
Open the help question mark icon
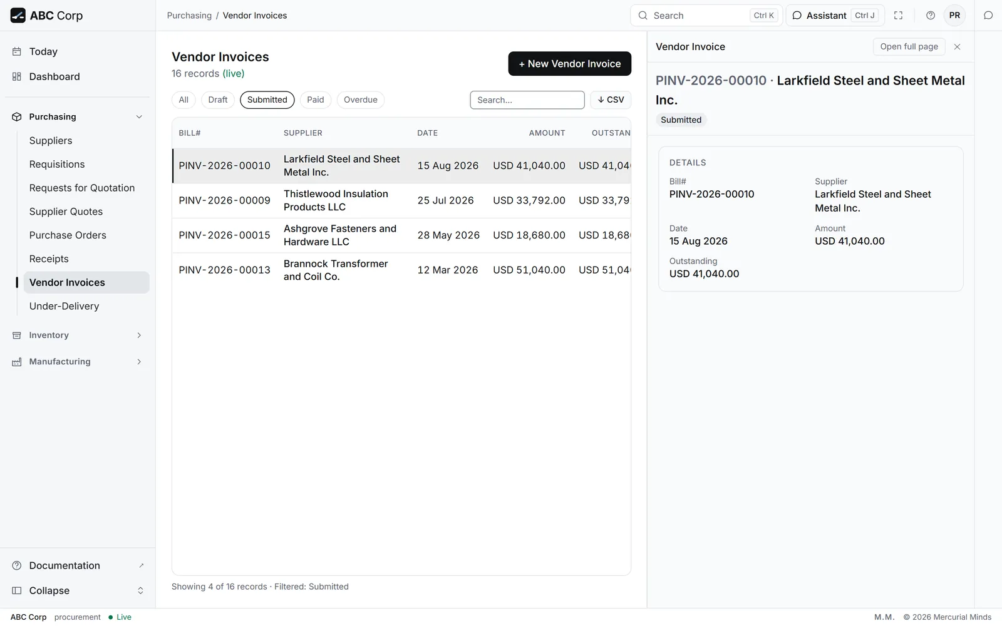[x=931, y=16]
